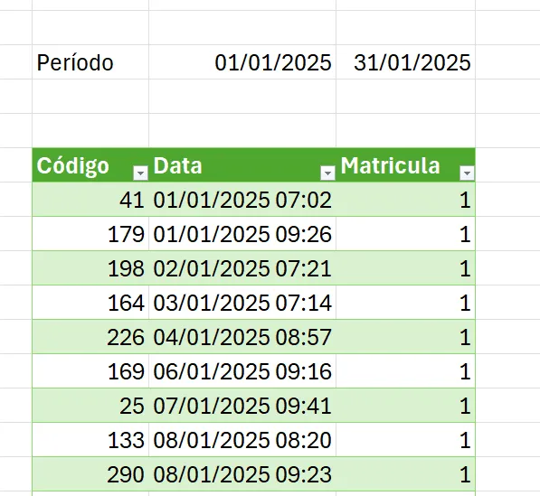The image size is (540, 496).
Task: Select the end date cell 31/01/2025
Action: click(x=406, y=62)
